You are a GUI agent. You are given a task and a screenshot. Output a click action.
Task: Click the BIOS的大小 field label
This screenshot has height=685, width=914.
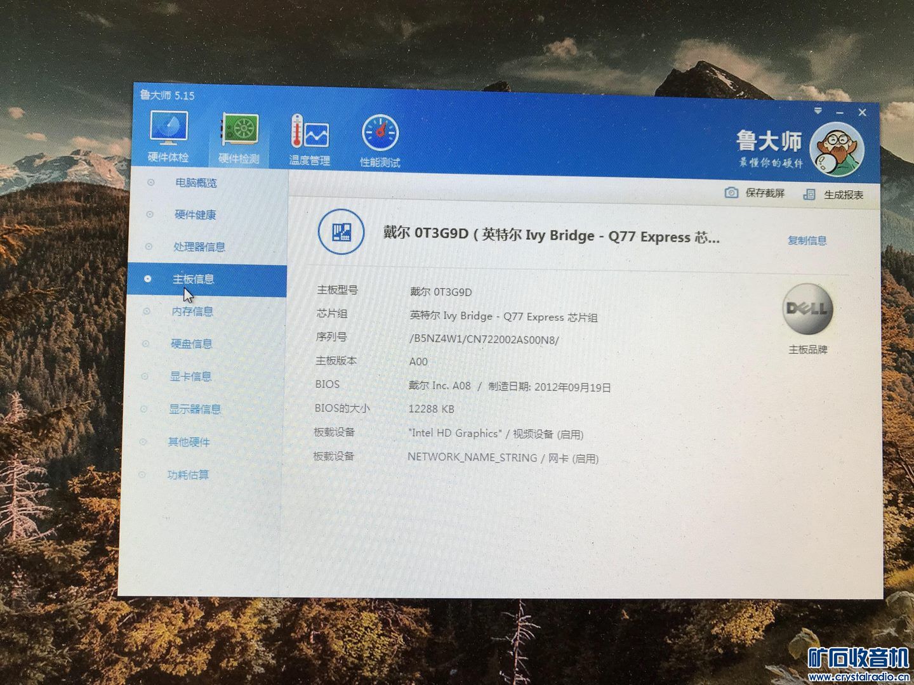coord(341,408)
